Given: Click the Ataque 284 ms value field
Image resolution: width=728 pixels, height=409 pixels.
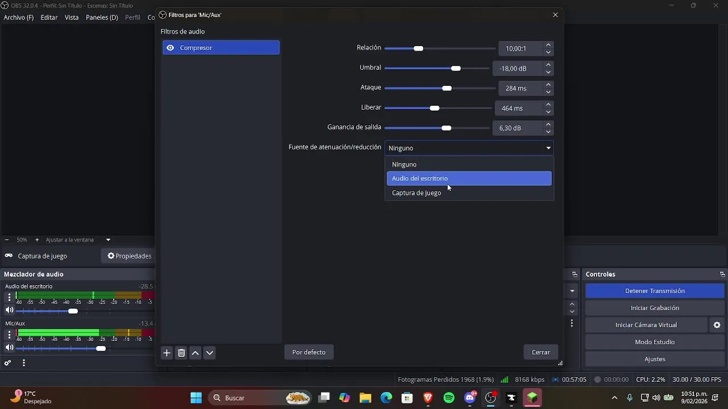Looking at the screenshot, I should [521, 88].
